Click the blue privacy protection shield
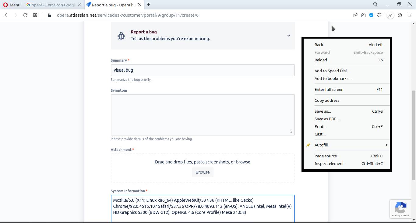416x223 pixels. 371,15
